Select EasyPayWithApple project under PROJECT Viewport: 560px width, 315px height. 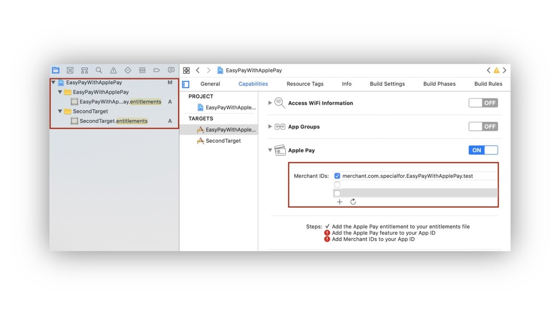(226, 108)
